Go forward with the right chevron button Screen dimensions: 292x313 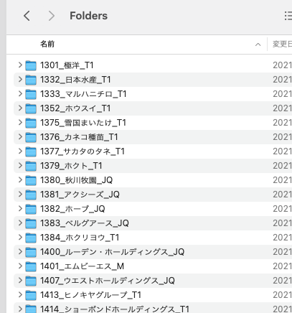pyautogui.click(x=51, y=16)
